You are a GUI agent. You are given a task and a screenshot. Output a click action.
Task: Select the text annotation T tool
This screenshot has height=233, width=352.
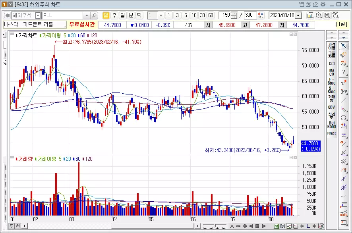(344, 83)
